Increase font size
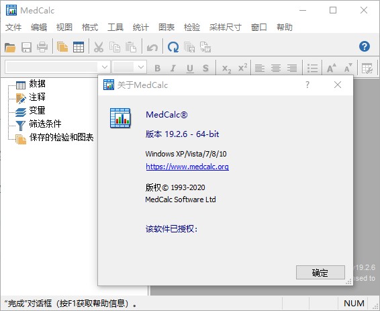Image resolution: width=380 pixels, height=311 pixels. click(x=332, y=68)
